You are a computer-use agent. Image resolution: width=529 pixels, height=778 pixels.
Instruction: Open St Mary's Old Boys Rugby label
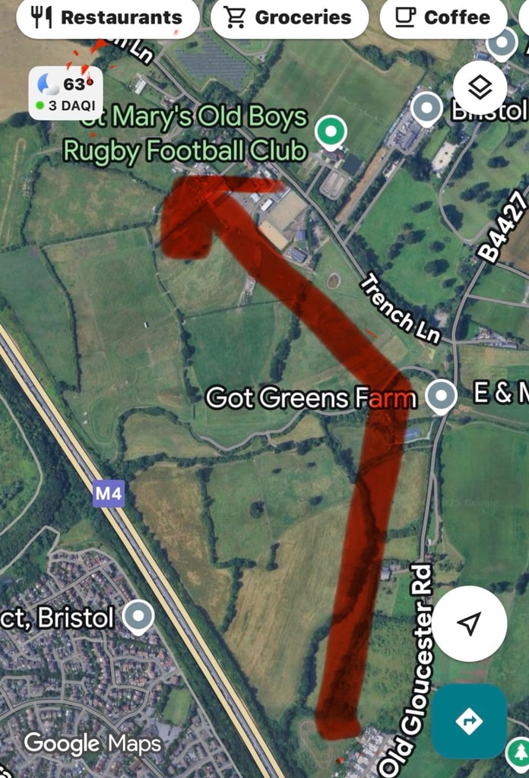point(185,133)
